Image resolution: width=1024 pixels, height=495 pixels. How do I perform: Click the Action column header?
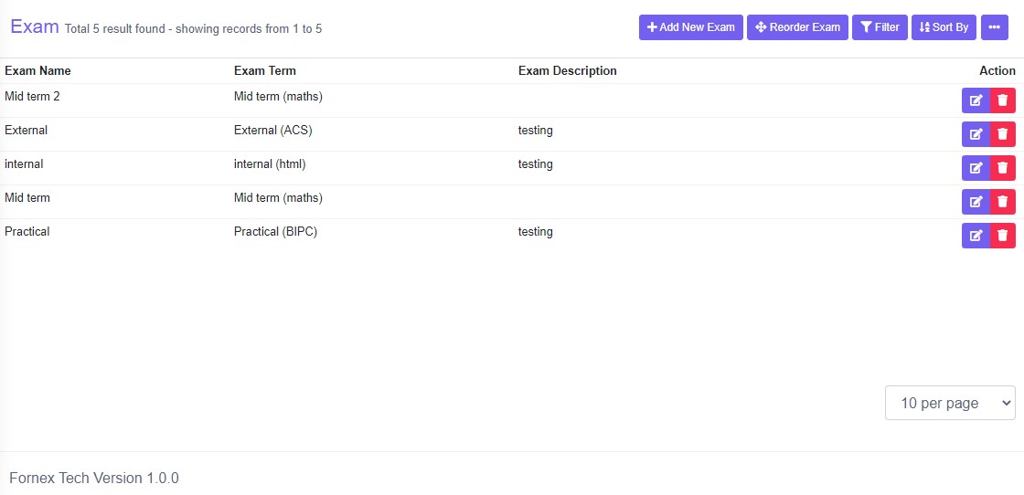997,70
